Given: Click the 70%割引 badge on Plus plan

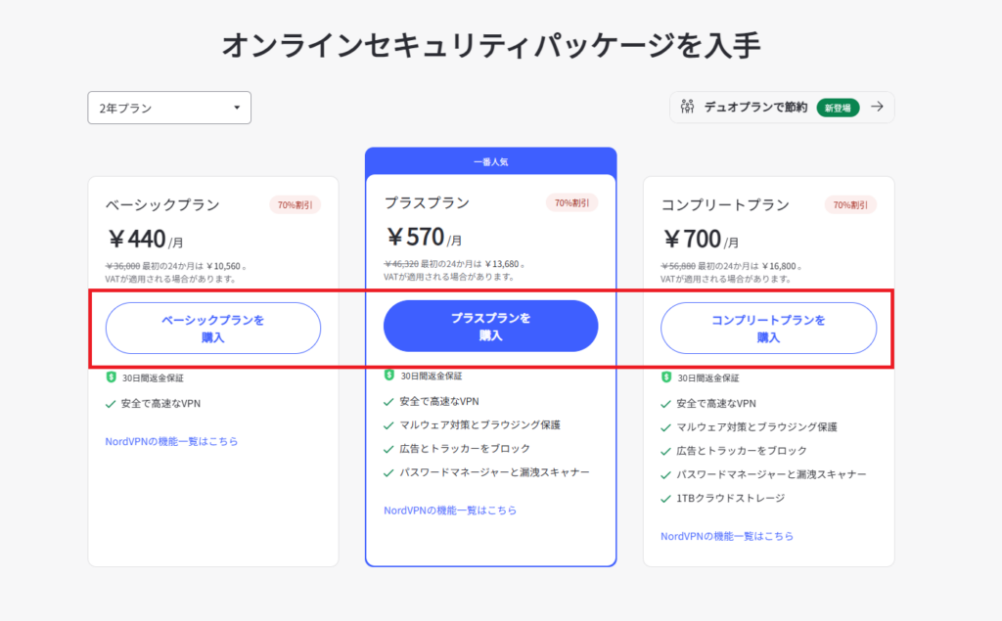Looking at the screenshot, I should pos(571,203).
